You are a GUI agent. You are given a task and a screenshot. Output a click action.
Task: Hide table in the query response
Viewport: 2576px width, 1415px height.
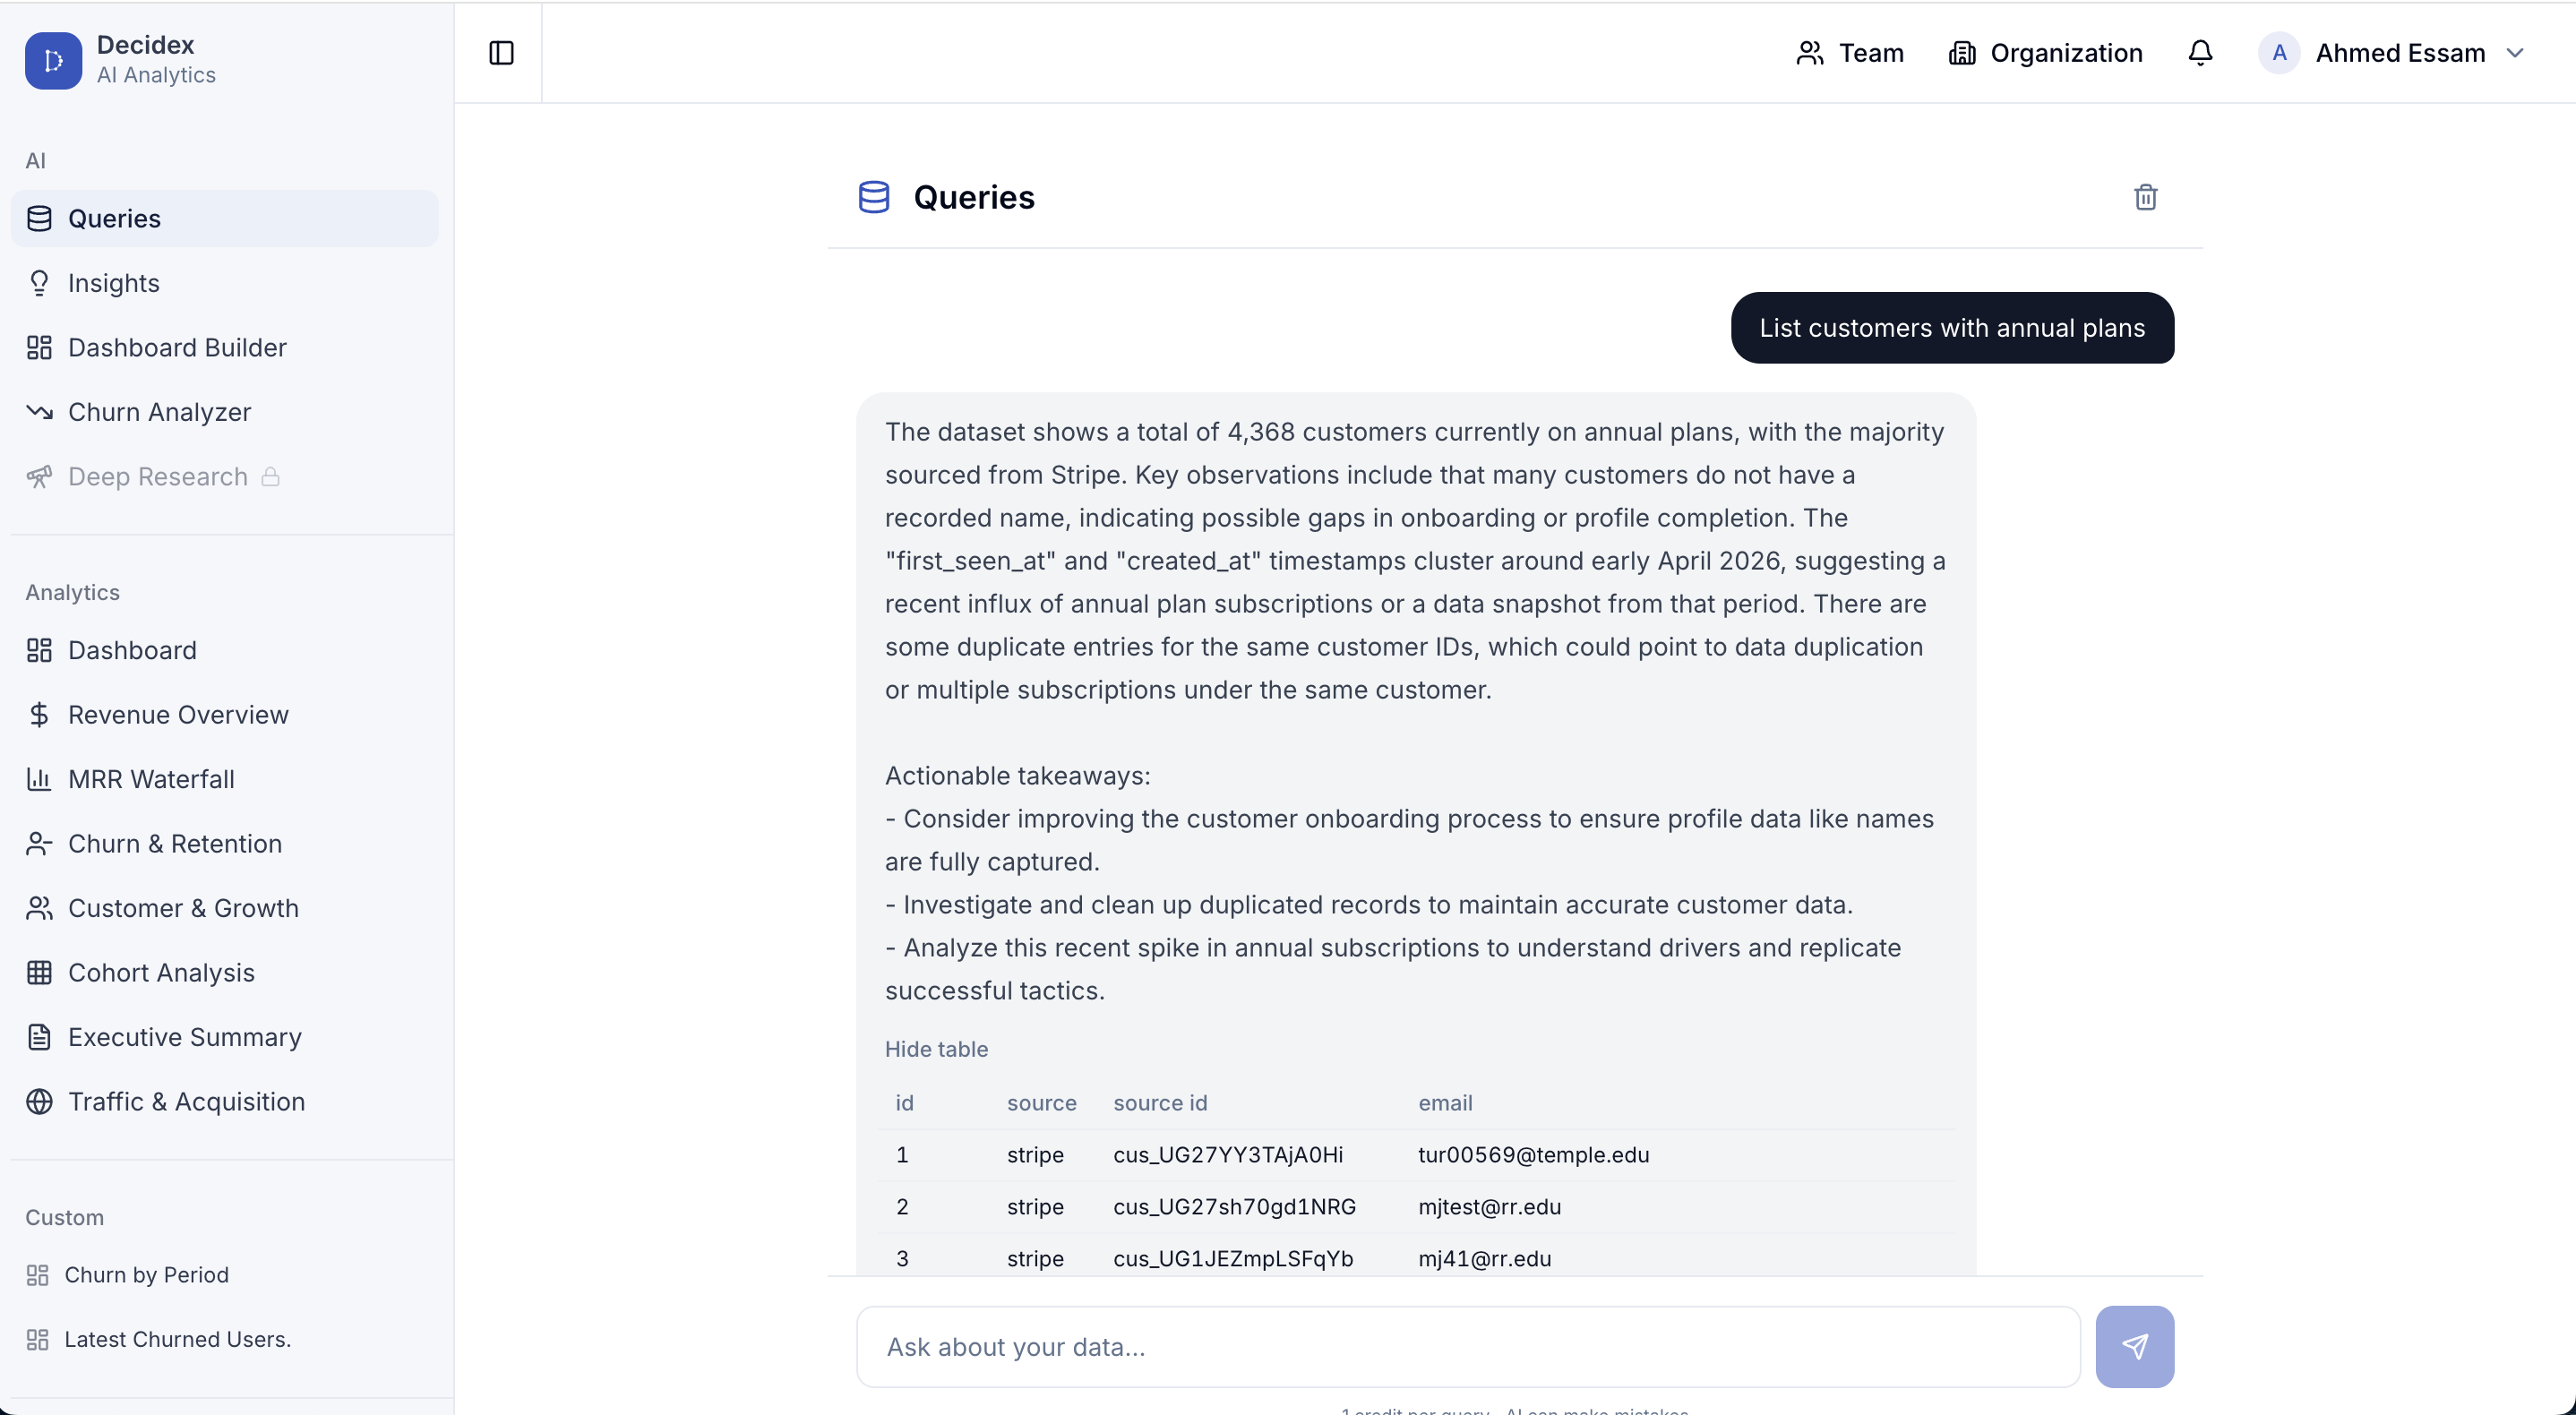coord(936,1049)
